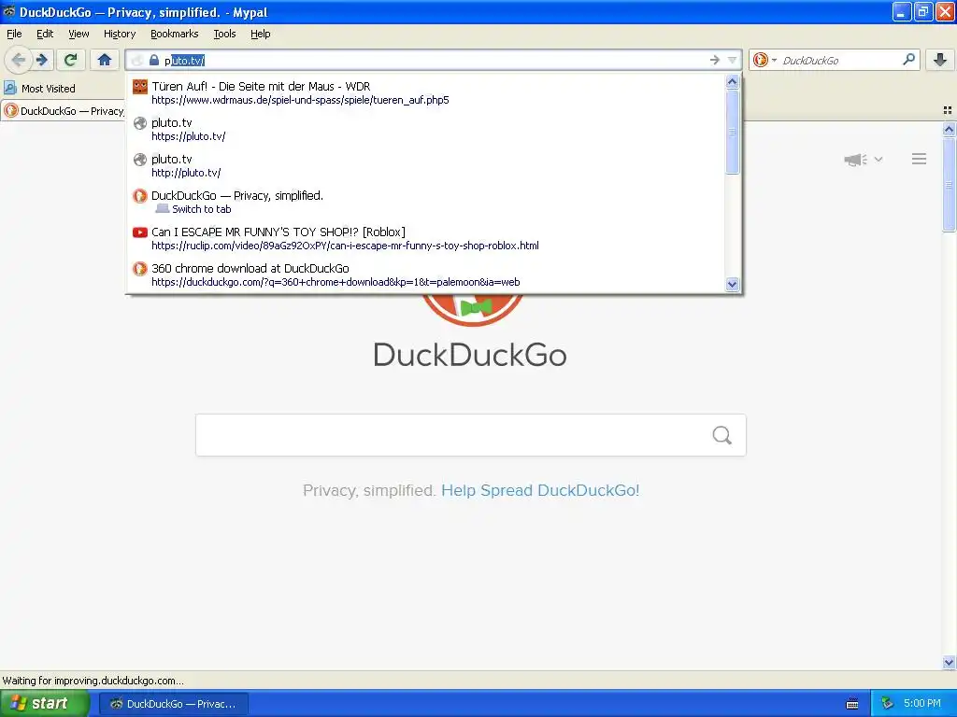Reload the current page
957x717 pixels.
coord(70,60)
